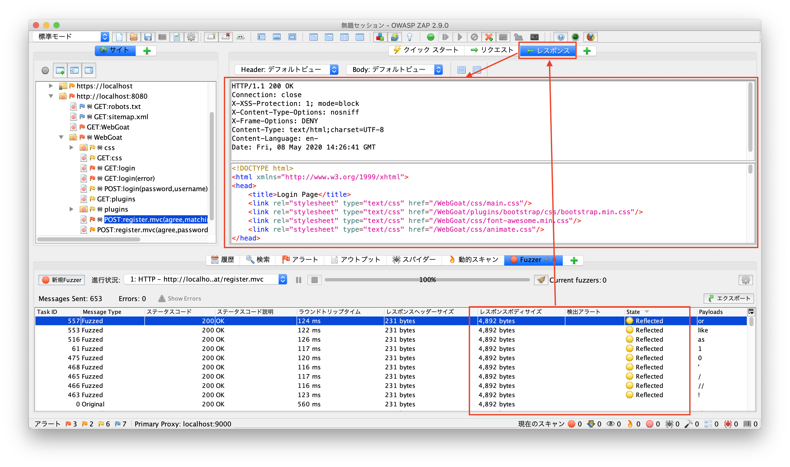Create a new session via toolbar icon
The width and height of the screenshot is (790, 467).
click(119, 37)
